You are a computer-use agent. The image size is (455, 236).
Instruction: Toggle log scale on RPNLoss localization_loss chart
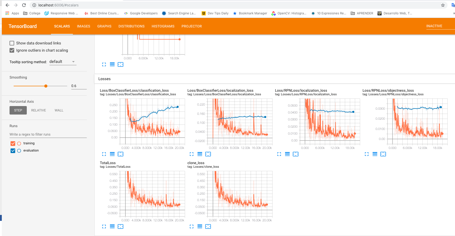click(x=287, y=154)
